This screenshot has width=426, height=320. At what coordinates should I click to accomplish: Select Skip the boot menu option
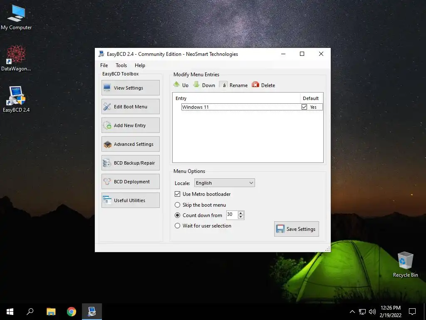(x=177, y=205)
